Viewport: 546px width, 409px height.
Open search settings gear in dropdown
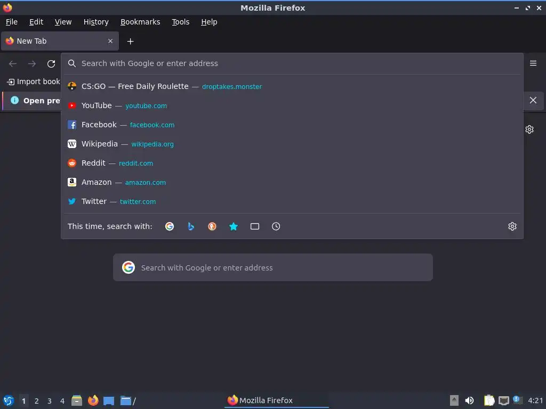pyautogui.click(x=512, y=226)
